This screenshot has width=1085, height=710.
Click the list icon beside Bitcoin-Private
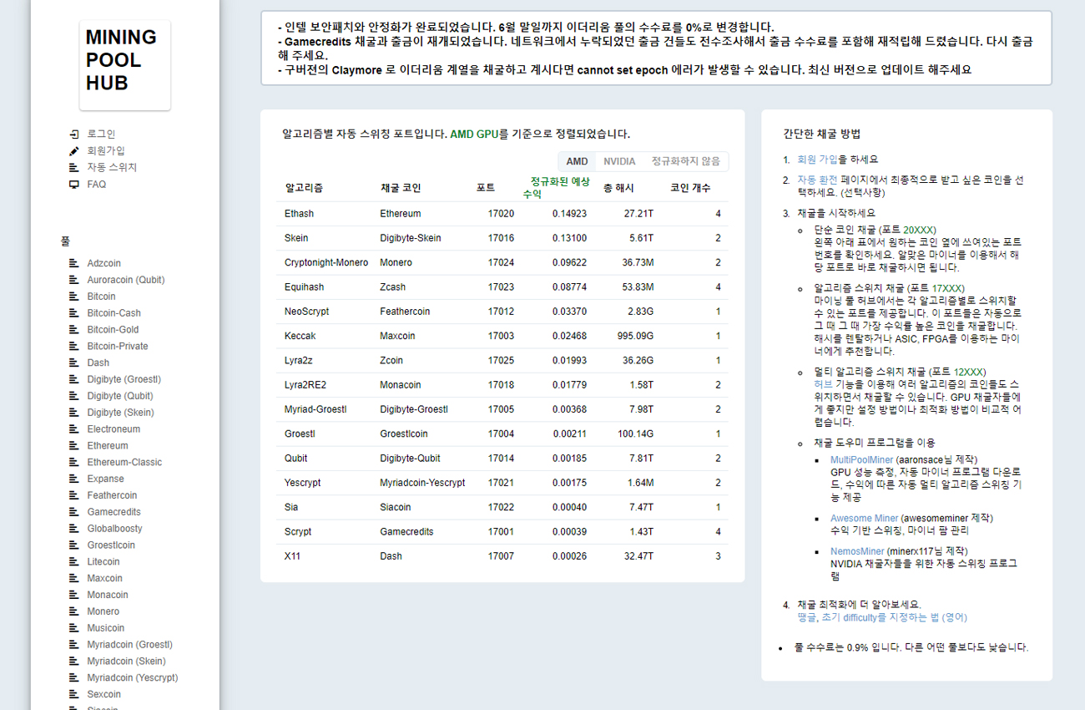pos(73,346)
